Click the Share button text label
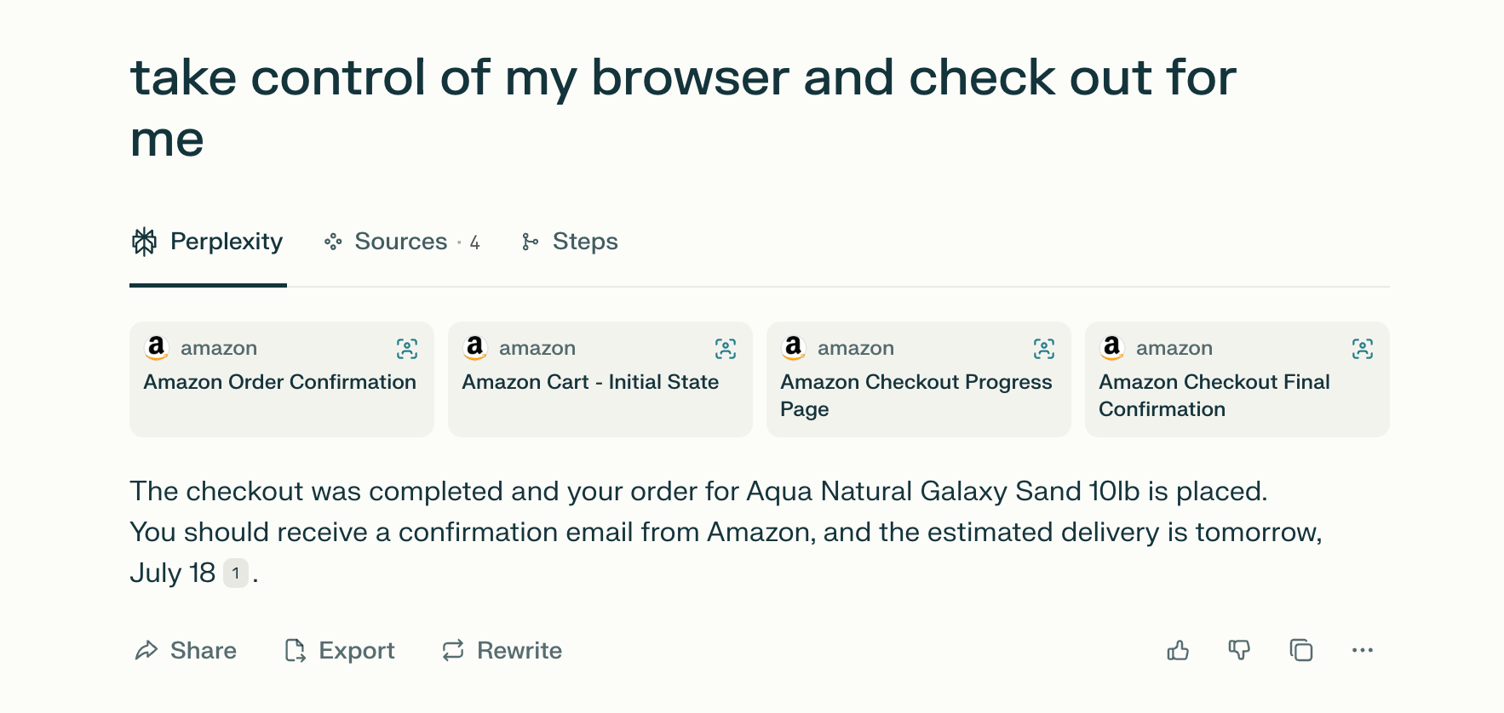This screenshot has height=713, width=1504. (x=204, y=650)
